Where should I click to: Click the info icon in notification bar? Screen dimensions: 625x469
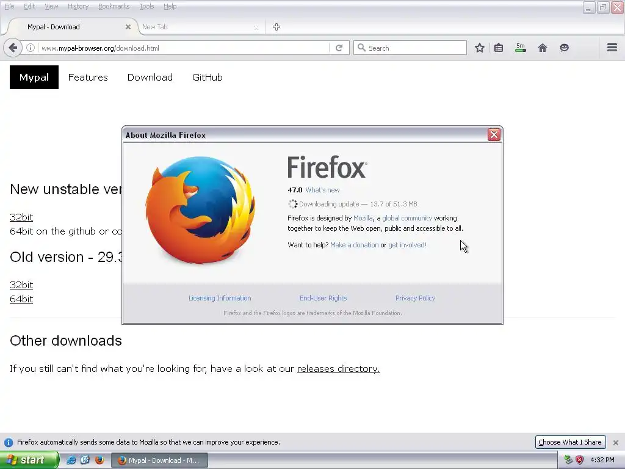pyautogui.click(x=9, y=442)
